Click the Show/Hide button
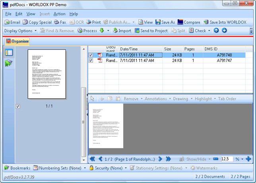This screenshot has width=256, height=183. (x=193, y=159)
